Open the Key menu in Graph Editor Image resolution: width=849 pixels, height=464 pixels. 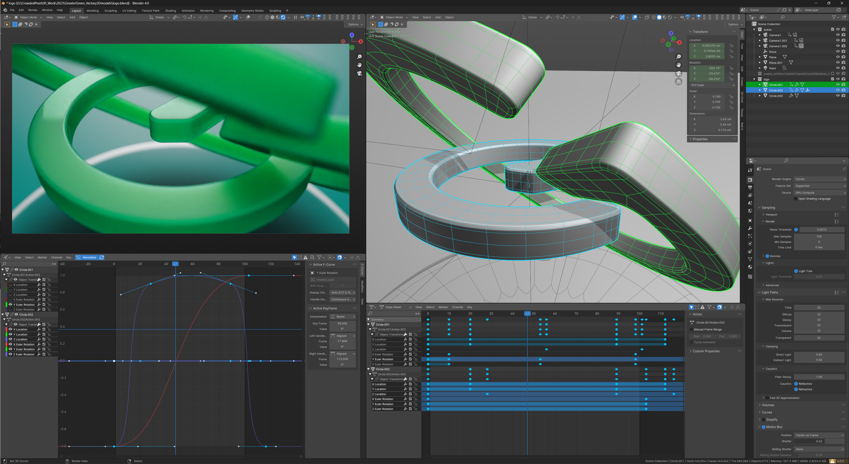click(x=68, y=257)
